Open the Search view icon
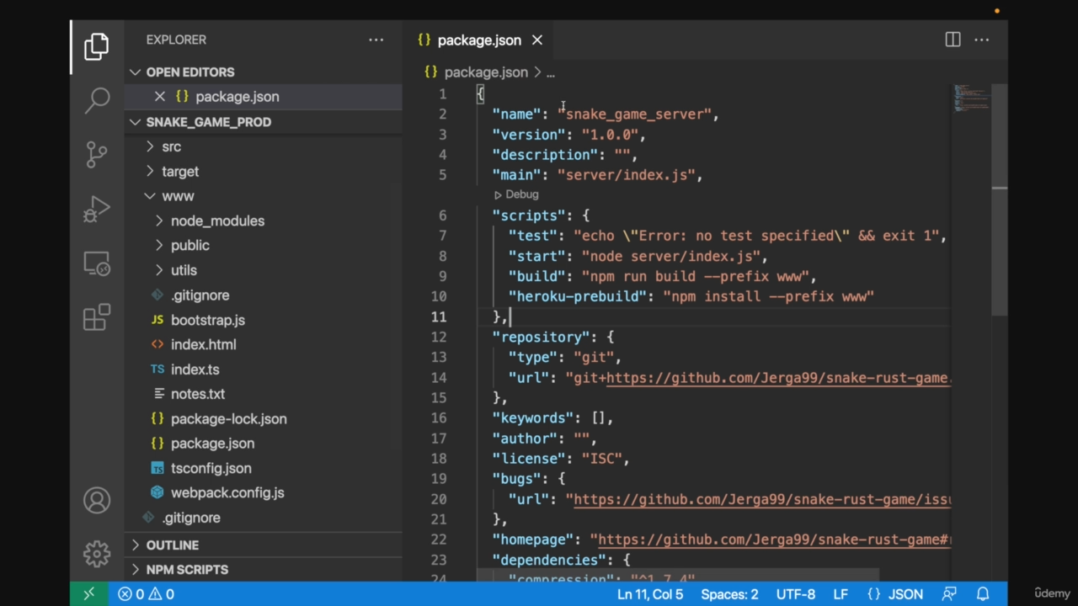 tap(97, 100)
